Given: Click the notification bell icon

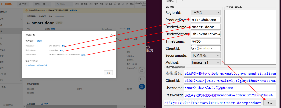Looking at the screenshot, I should (115, 4).
